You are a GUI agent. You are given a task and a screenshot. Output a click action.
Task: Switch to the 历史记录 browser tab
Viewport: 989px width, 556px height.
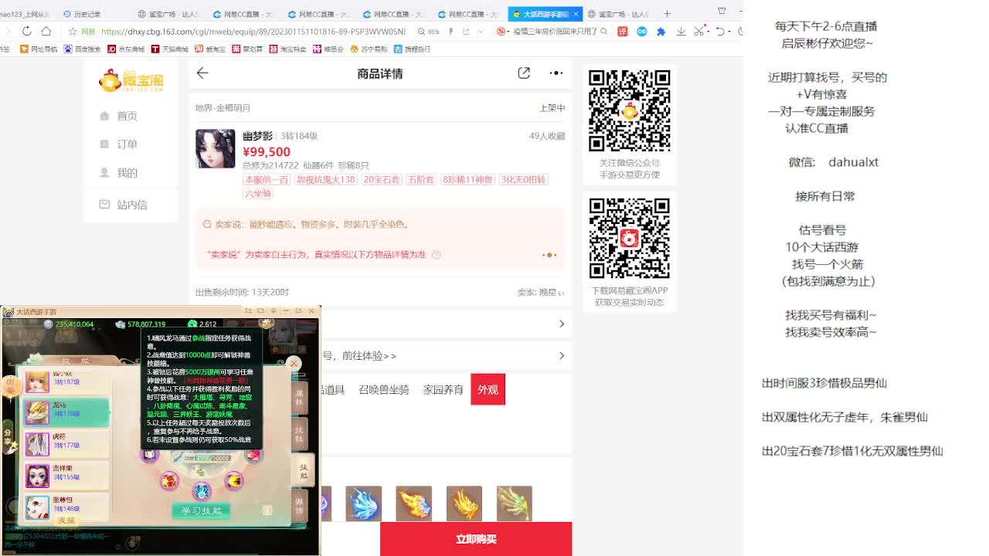tap(83, 14)
